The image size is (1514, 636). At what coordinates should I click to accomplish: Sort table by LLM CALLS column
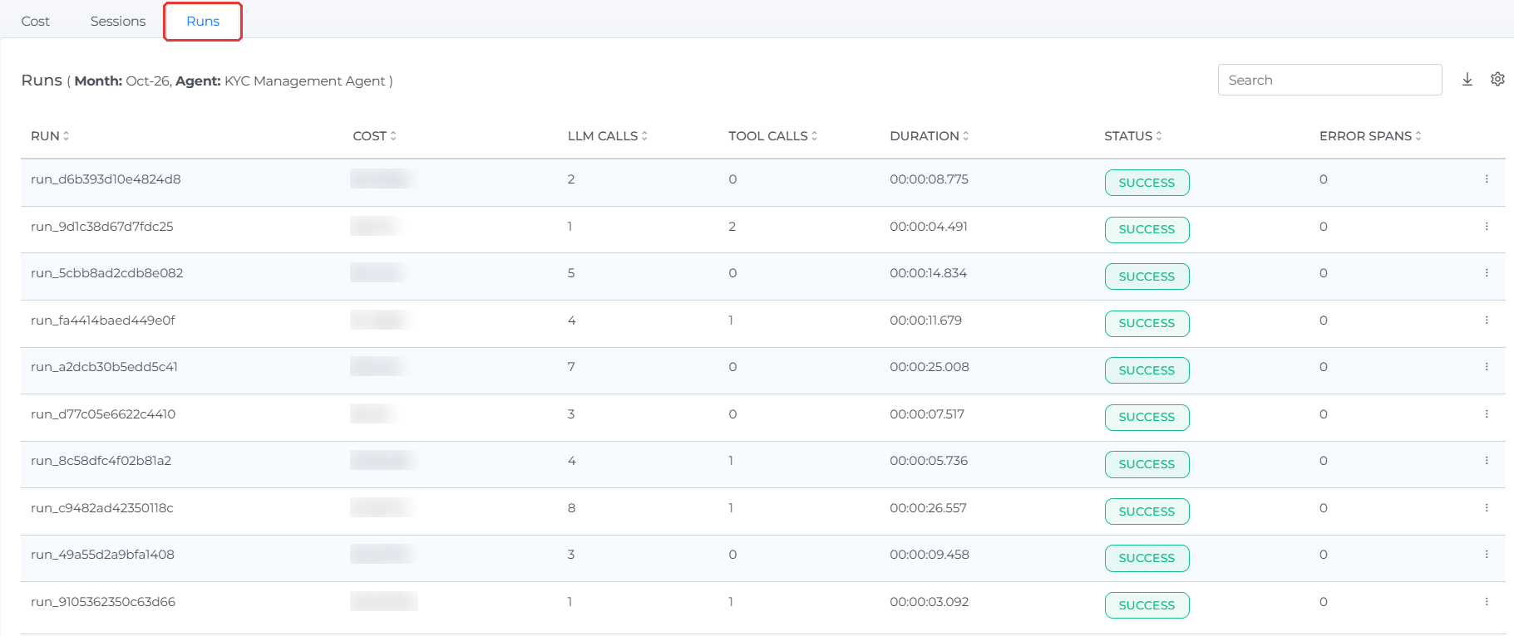tap(608, 136)
